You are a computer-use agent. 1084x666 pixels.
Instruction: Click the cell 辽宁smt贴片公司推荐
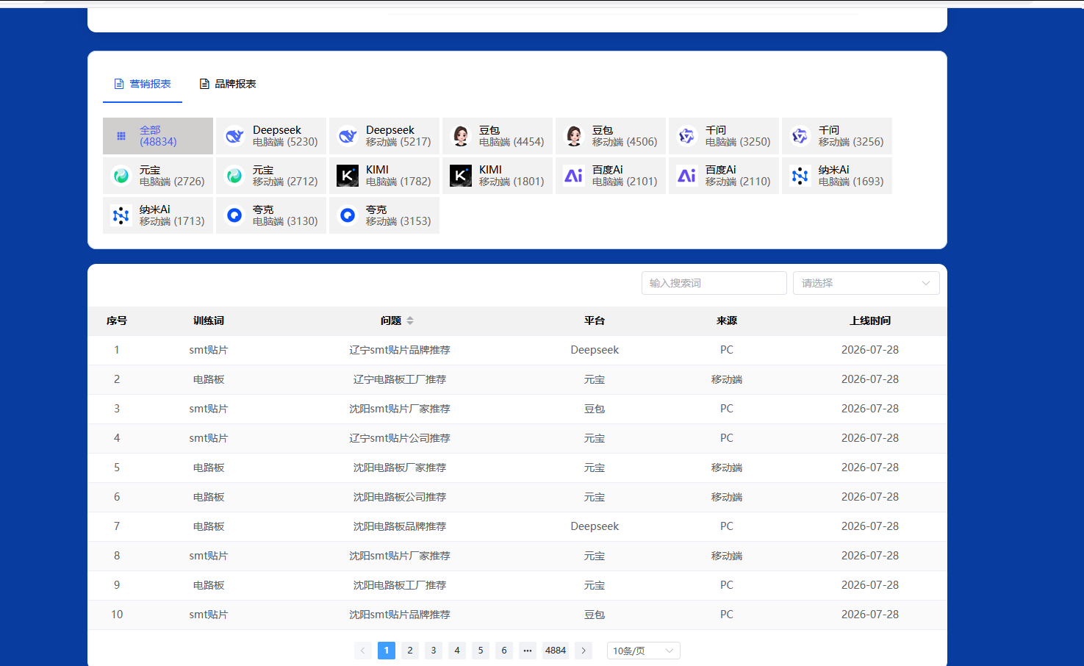400,438
